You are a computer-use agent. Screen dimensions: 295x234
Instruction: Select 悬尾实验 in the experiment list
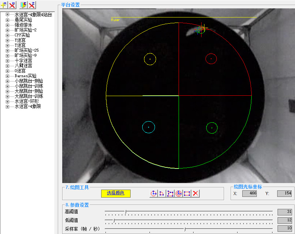pyautogui.click(x=23, y=20)
